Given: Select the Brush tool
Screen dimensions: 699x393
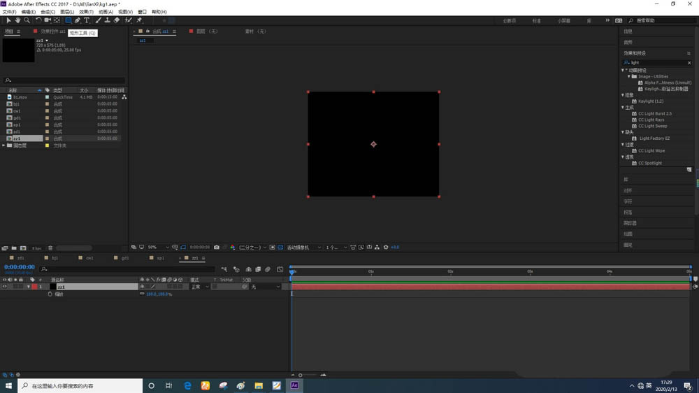Looking at the screenshot, I should 98,20.
